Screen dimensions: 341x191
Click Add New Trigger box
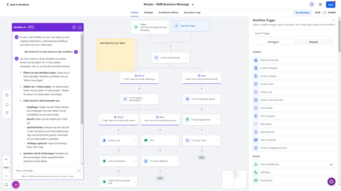191,26
